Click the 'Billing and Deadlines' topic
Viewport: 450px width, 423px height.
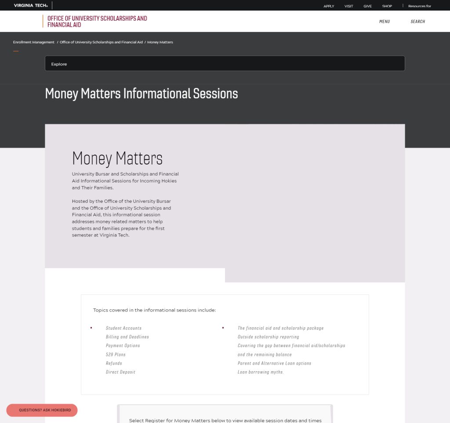[x=127, y=337]
